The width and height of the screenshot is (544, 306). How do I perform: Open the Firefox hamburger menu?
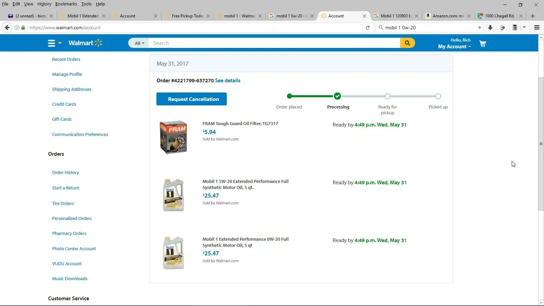point(537,28)
